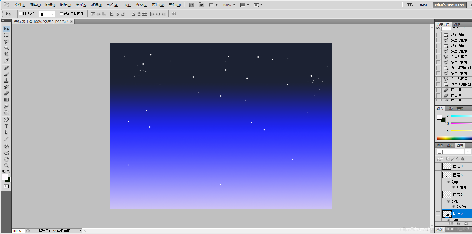Open status bar info arrow menu
This screenshot has height=234, width=472.
pos(80,230)
